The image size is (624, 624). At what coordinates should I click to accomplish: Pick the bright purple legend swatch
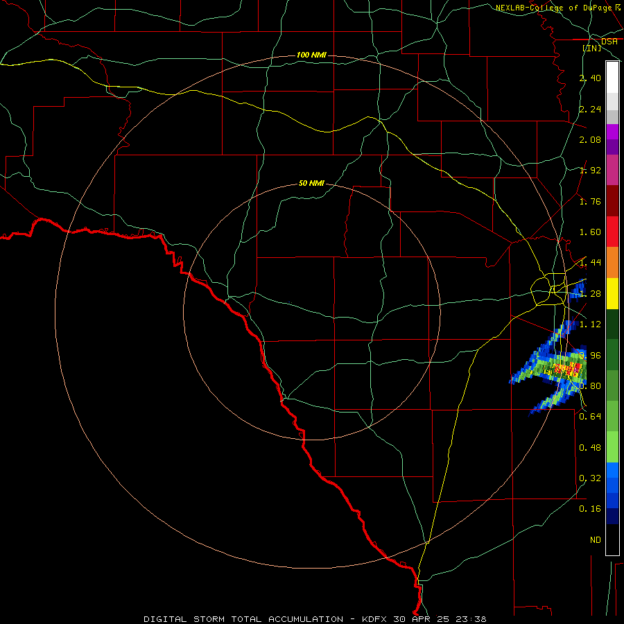(612, 132)
